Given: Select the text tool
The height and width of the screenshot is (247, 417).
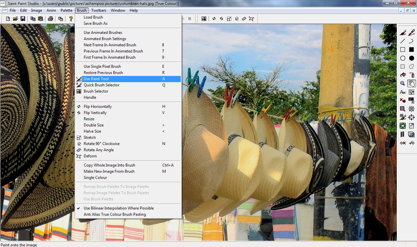Looking at the screenshot, I should [403, 92].
